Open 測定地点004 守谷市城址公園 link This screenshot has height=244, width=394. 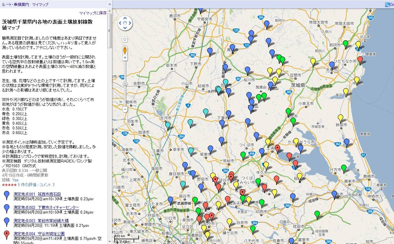[x=39, y=234]
